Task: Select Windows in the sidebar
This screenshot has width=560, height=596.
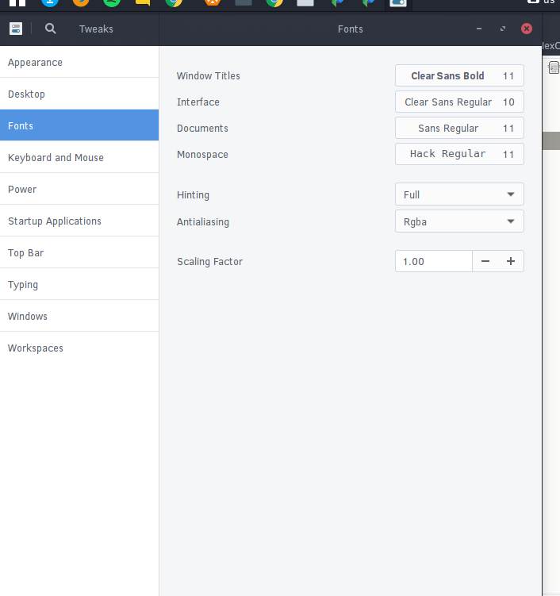Action: pos(79,316)
